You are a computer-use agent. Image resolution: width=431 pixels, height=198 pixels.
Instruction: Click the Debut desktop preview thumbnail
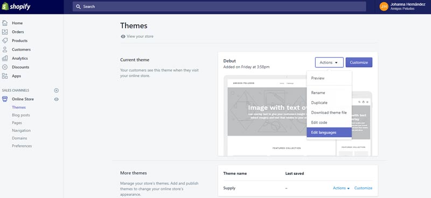coord(280,116)
